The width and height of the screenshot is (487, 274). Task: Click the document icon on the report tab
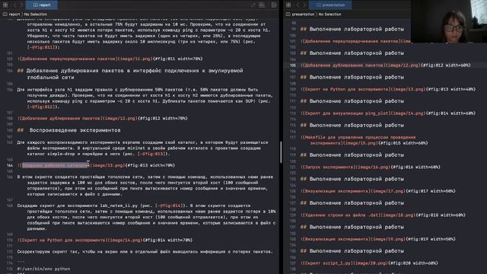click(x=36, y=5)
